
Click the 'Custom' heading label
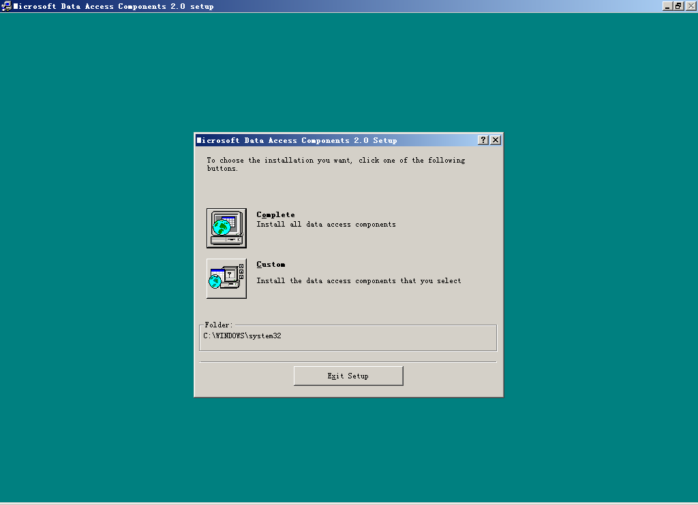pyautogui.click(x=271, y=265)
